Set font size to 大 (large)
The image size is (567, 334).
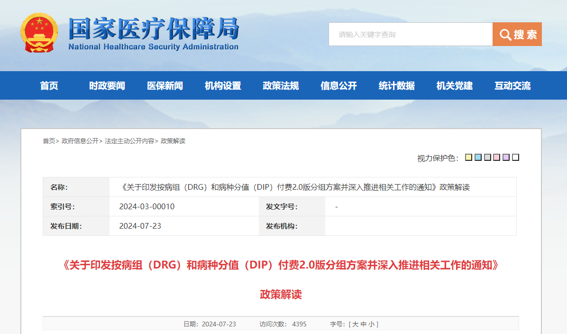(355, 324)
